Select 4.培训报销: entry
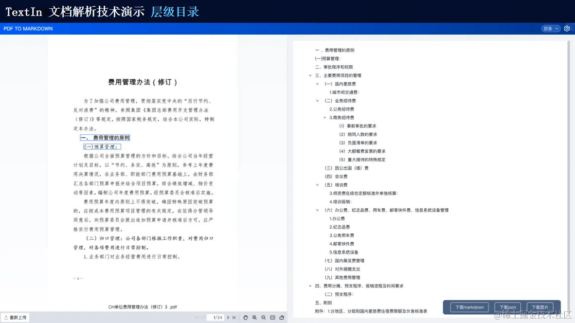575x323 pixels. click(341, 202)
